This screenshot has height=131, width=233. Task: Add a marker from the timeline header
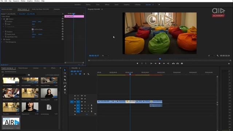pos(84,74)
